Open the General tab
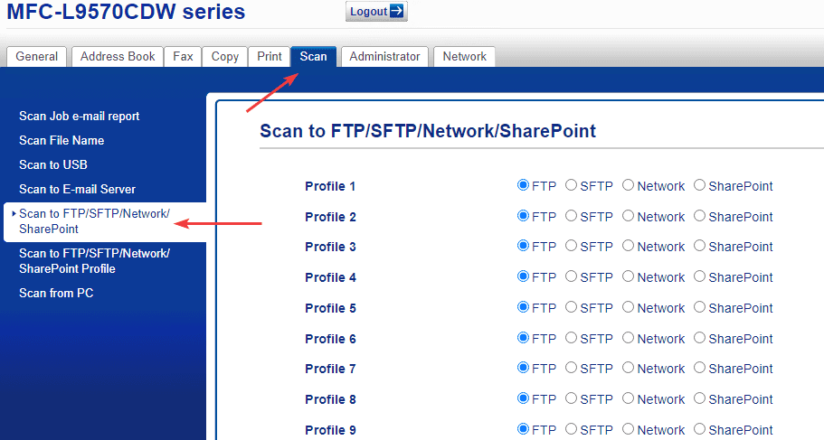Image resolution: width=824 pixels, height=440 pixels. click(x=37, y=56)
